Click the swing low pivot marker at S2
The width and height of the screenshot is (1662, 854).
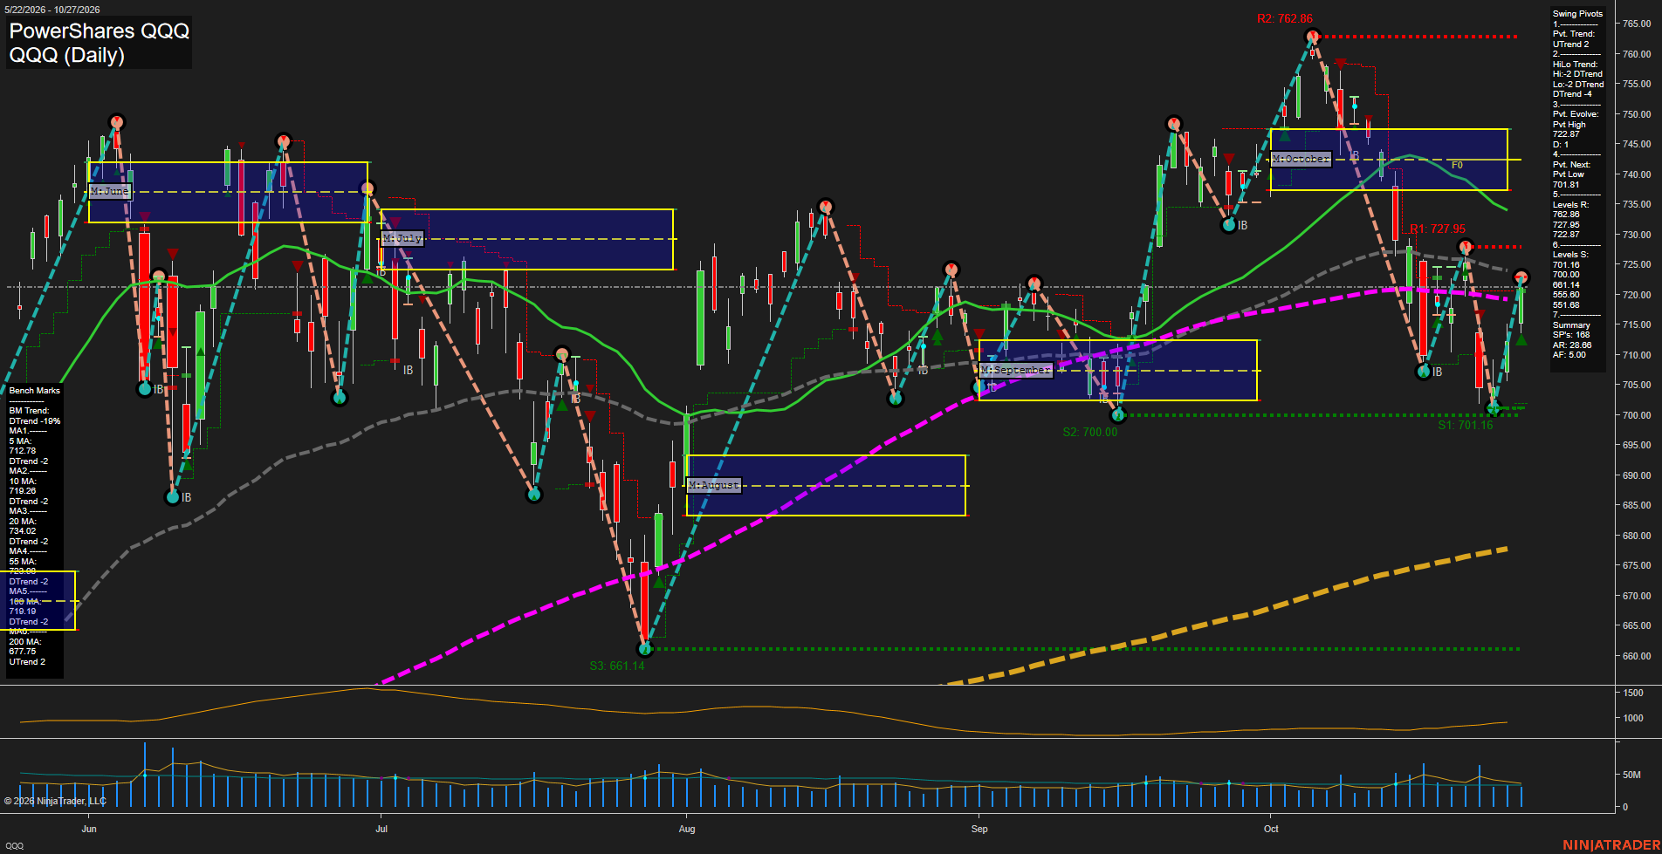[1118, 415]
